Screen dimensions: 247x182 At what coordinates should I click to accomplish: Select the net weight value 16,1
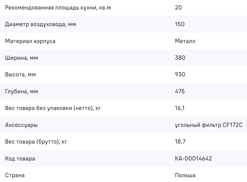(x=180, y=108)
